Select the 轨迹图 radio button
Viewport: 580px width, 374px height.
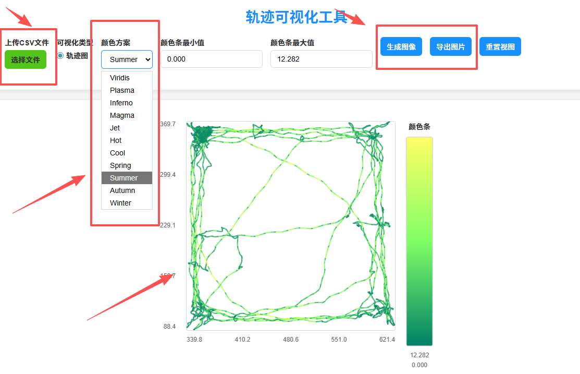coord(60,56)
